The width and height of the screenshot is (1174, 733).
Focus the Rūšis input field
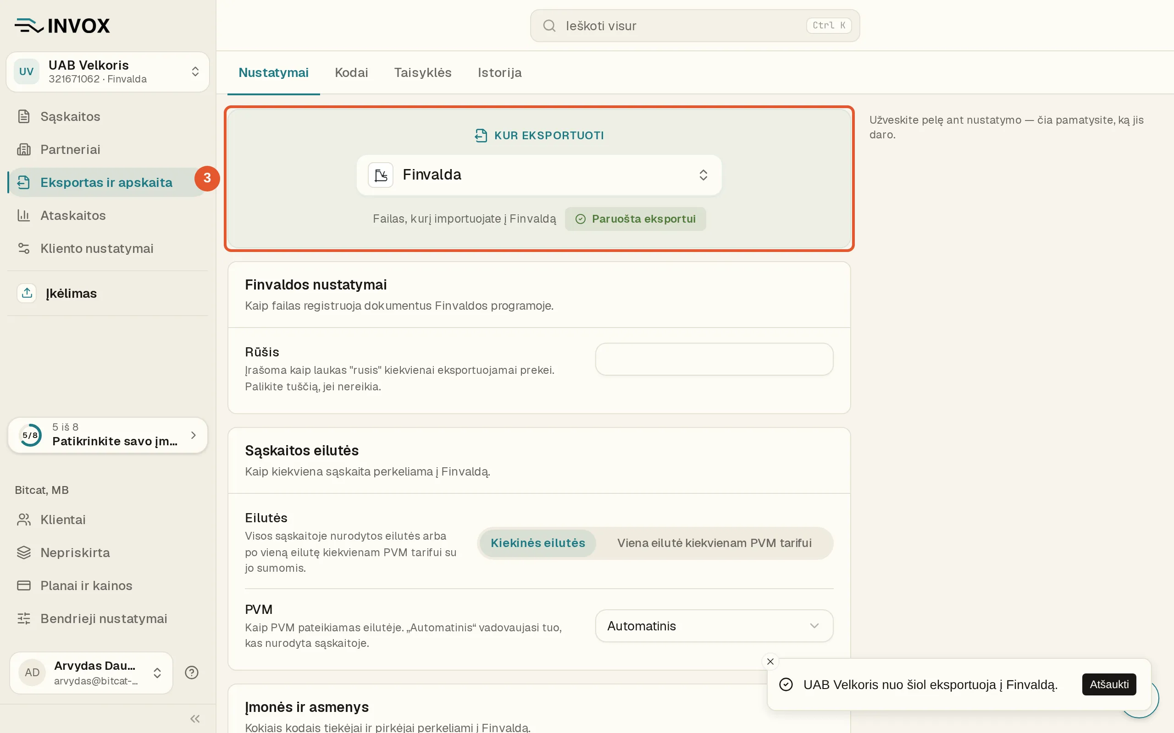pyautogui.click(x=714, y=359)
